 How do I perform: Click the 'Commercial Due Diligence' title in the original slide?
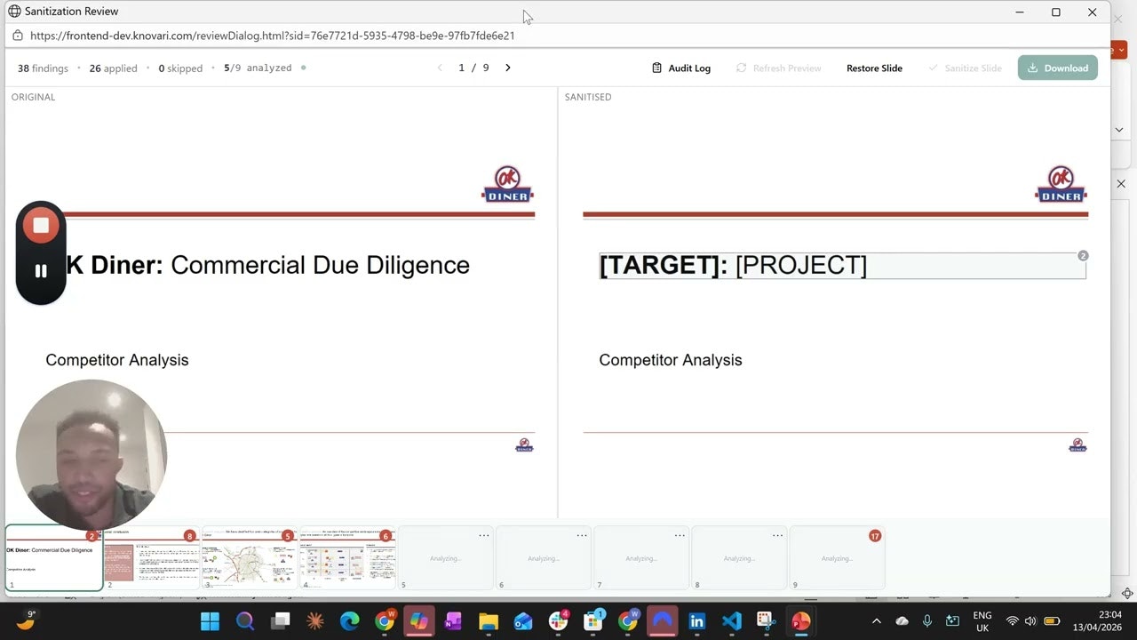tap(320, 265)
